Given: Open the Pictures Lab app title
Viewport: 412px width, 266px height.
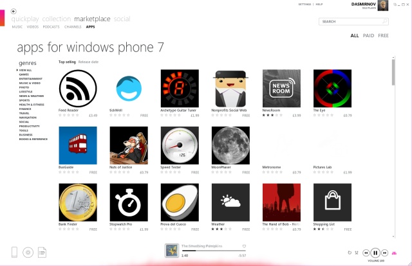Looking at the screenshot, I should [323, 167].
